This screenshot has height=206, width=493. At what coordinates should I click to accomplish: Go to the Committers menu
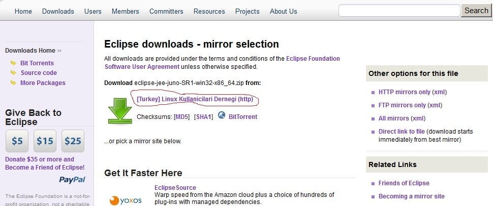coord(166,11)
